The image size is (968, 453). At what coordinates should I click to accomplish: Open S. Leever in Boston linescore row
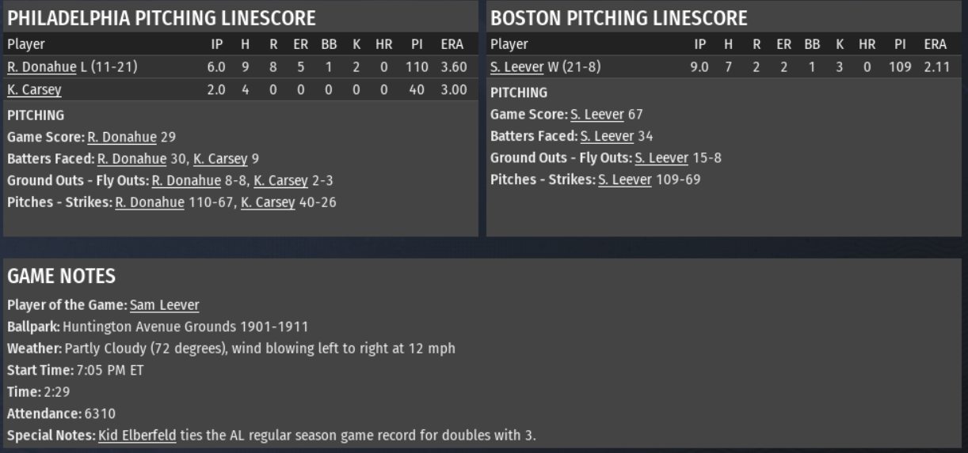(517, 67)
